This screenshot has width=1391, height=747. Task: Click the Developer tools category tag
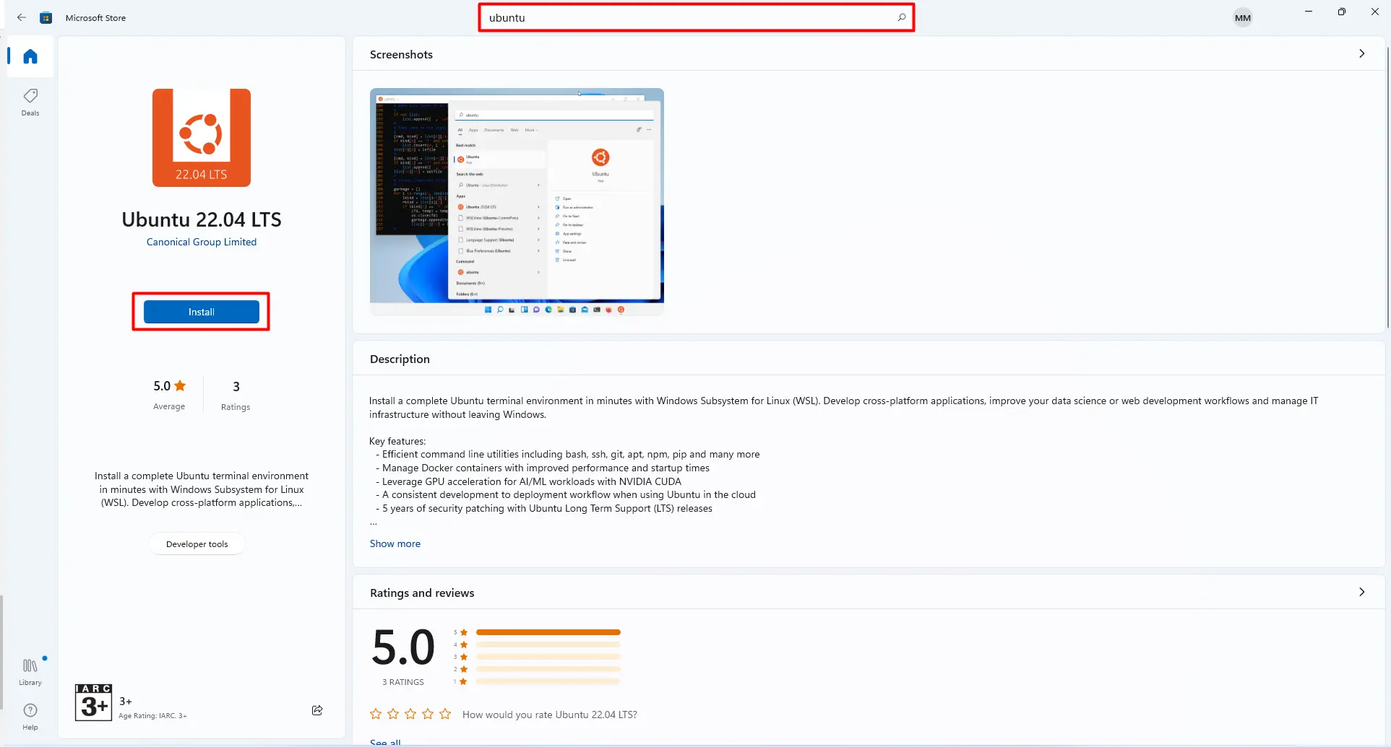coord(197,544)
